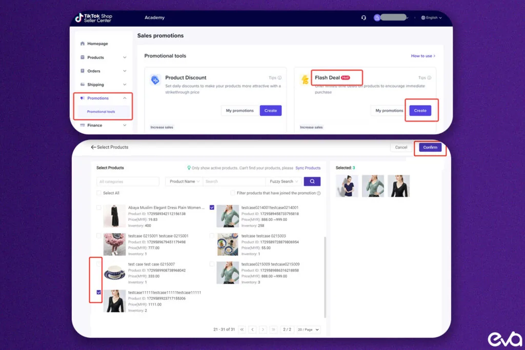
Task: Click the Confirm button
Action: coord(430,147)
